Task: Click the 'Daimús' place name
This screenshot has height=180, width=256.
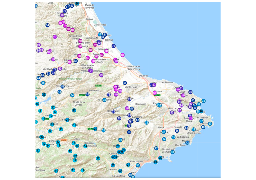Action: pyautogui.click(x=109, y=40)
